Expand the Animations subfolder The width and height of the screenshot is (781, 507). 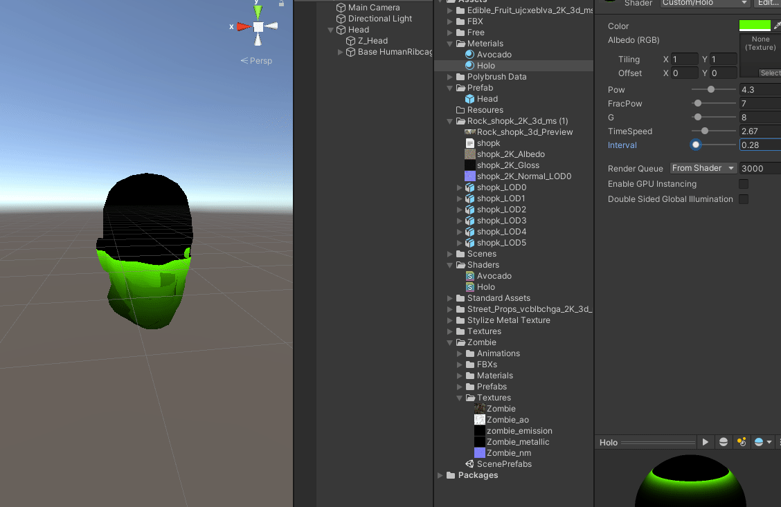tap(460, 353)
